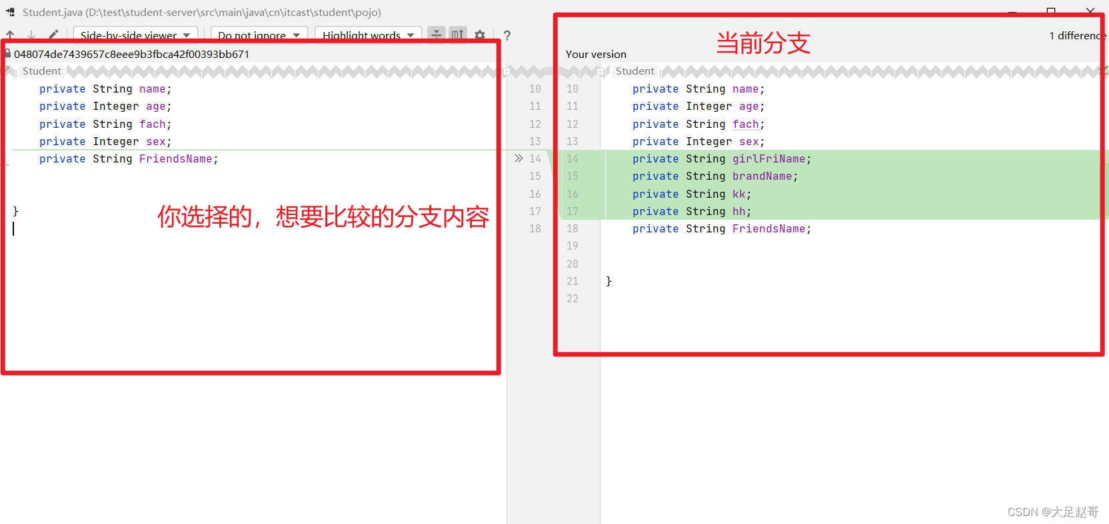Viewport: 1109px width, 524px height.
Task: Click 'private String fach;' in left pane
Action: tap(105, 124)
